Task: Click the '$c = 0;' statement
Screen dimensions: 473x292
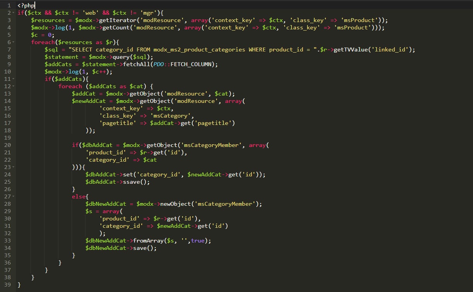Action: click(43, 35)
